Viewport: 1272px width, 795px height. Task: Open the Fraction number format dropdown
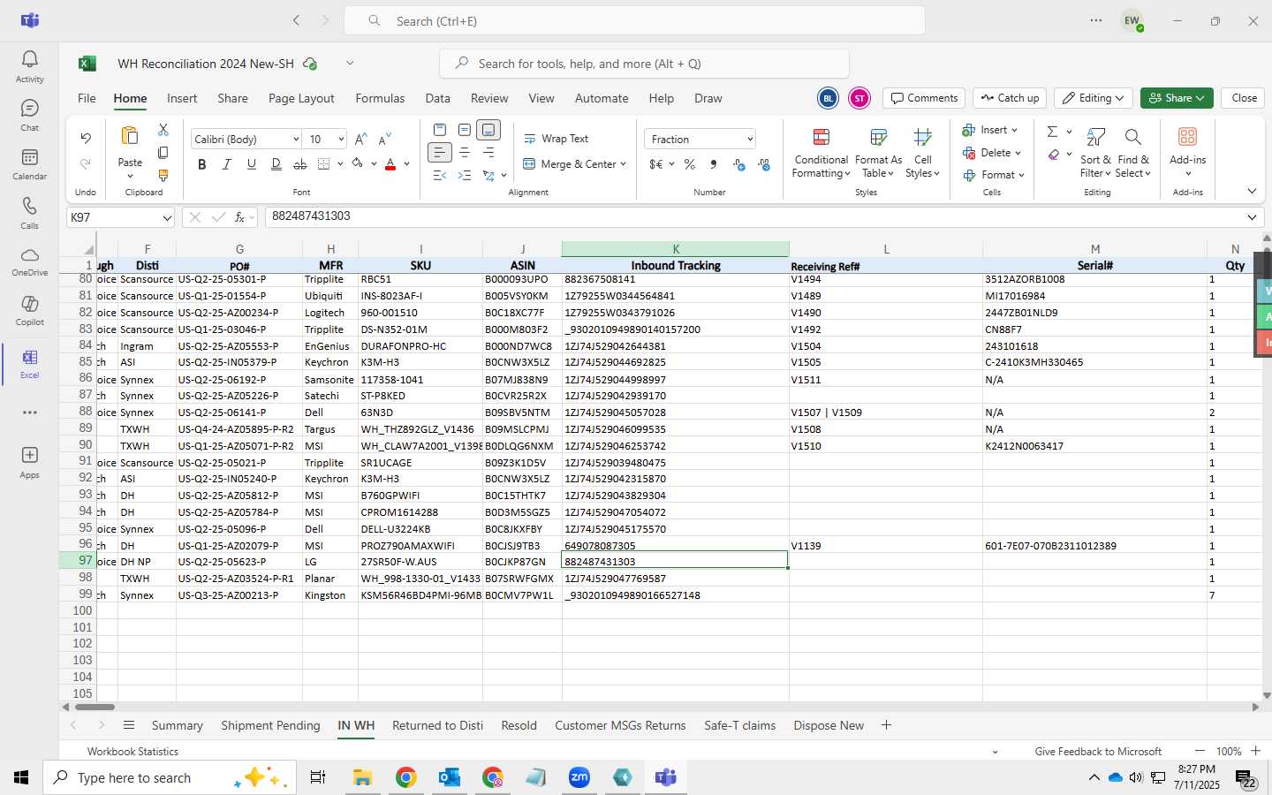click(750, 140)
